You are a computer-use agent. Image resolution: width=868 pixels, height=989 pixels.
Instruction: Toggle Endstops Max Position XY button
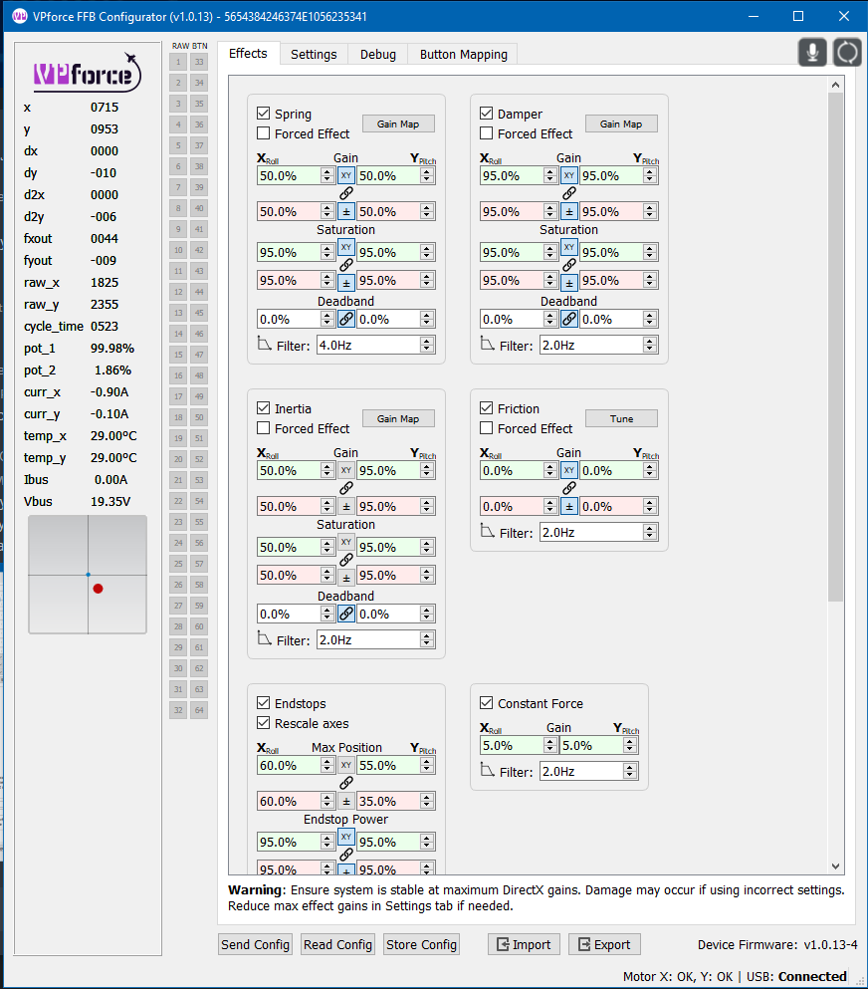click(x=346, y=765)
